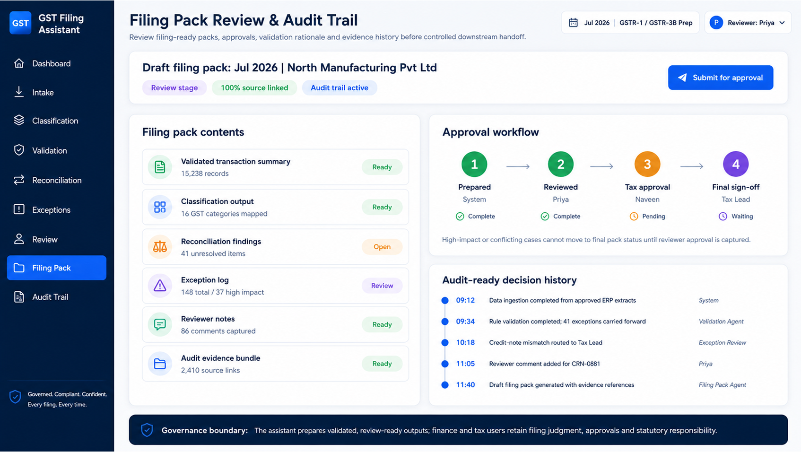
Task: Click '41 unresolved items' text
Action: click(x=213, y=253)
